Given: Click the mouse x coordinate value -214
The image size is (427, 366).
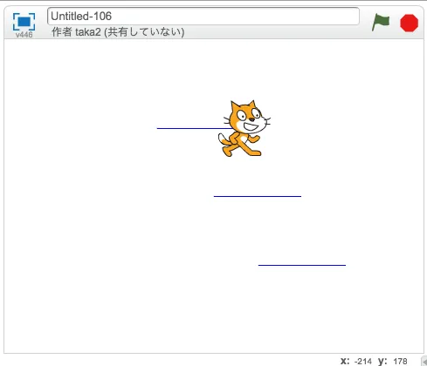Looking at the screenshot, I should (x=363, y=361).
